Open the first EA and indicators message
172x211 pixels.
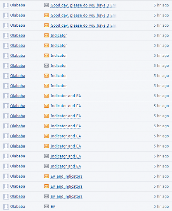(x=66, y=176)
